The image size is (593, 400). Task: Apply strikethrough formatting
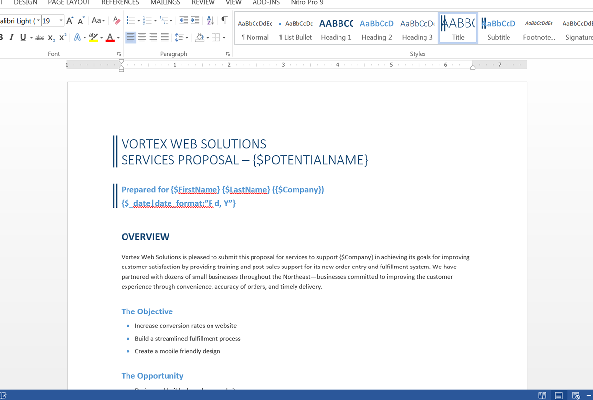[x=40, y=37]
